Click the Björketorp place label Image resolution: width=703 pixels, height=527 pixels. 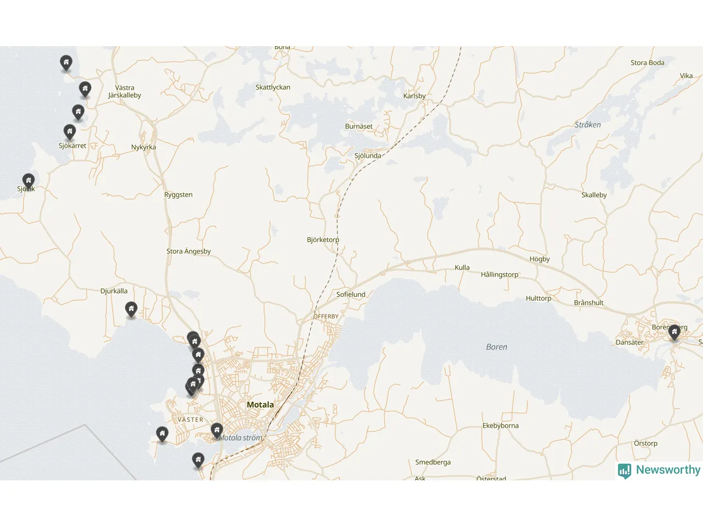(x=323, y=240)
